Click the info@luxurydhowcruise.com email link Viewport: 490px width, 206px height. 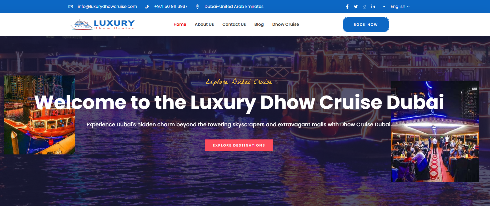click(107, 7)
